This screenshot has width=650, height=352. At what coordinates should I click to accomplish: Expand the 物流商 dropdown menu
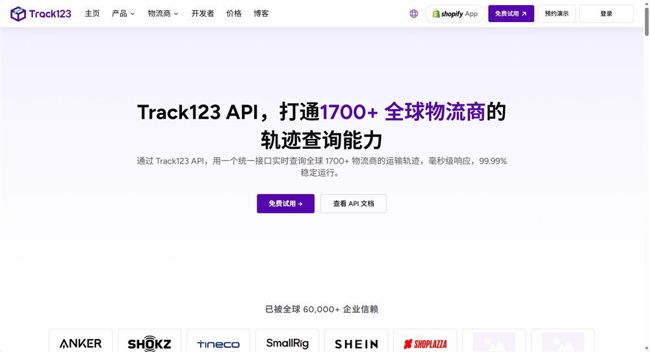click(163, 14)
